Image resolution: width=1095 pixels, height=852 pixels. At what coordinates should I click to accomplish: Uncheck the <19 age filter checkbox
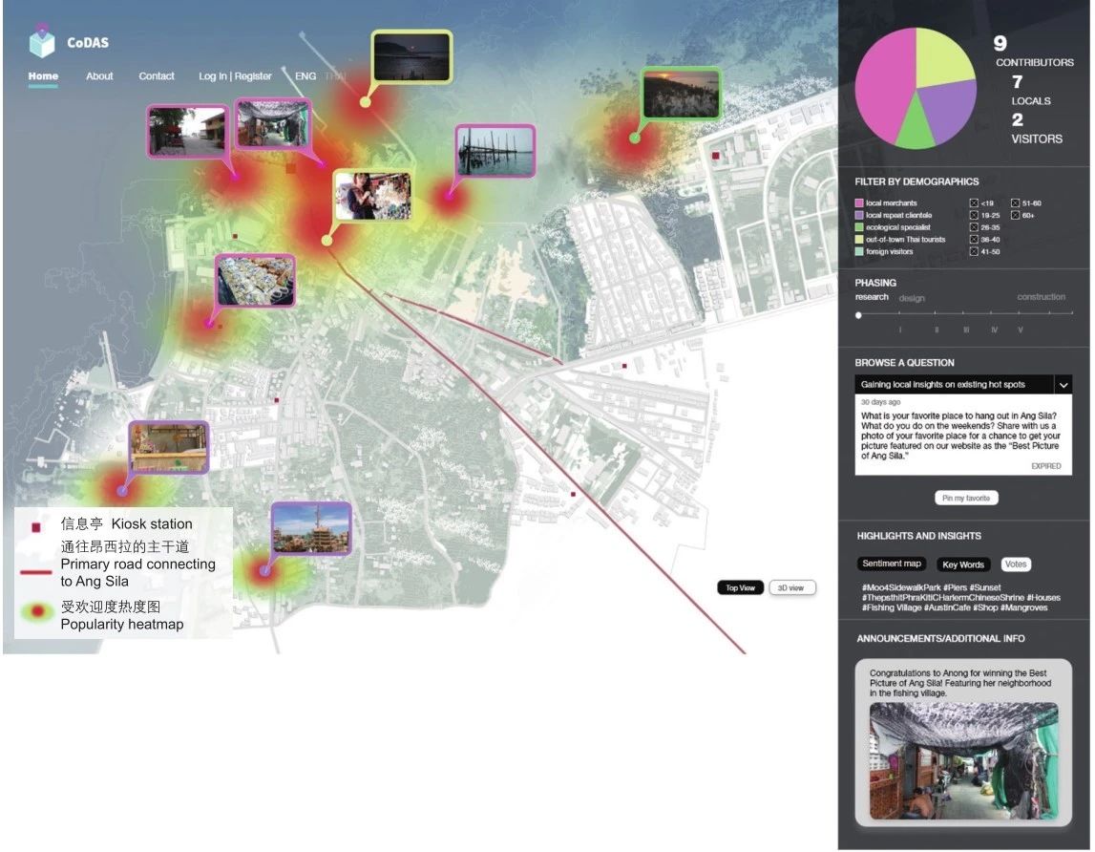[974, 202]
